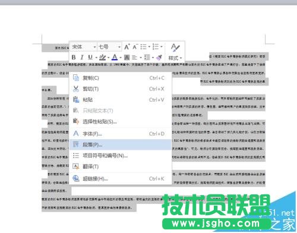
Task: Click the grow font size icon
Action: tap(127, 47)
